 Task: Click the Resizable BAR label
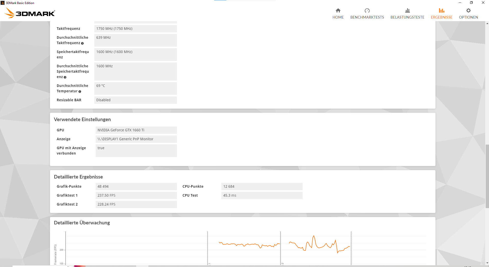tap(69, 100)
